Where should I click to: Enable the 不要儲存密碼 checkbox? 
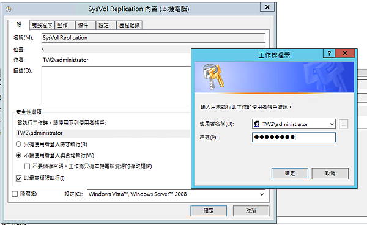click(27, 166)
